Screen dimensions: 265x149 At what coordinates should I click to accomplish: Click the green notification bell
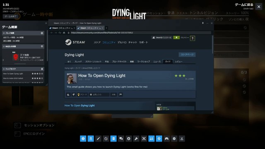[176, 38]
